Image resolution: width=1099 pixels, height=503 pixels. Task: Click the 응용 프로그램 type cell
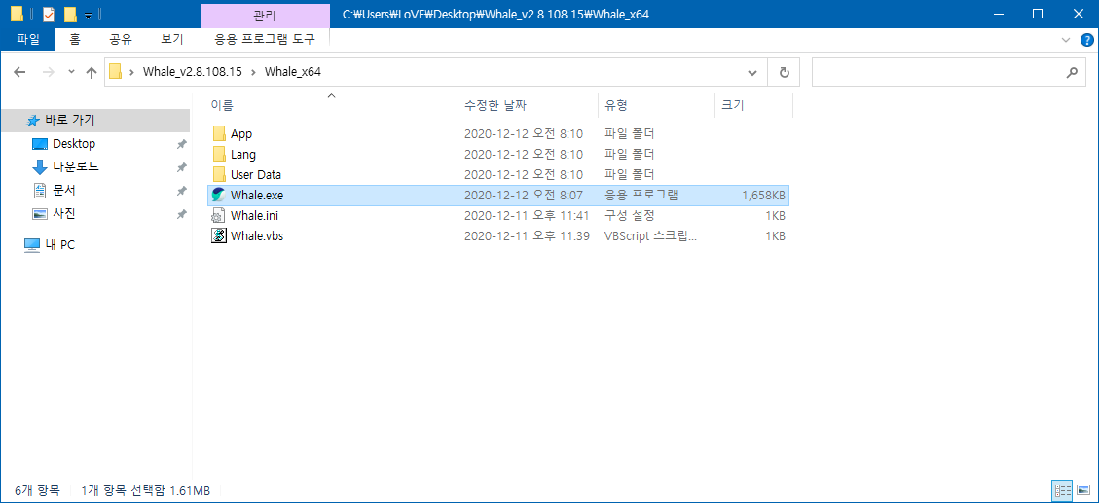click(x=641, y=196)
